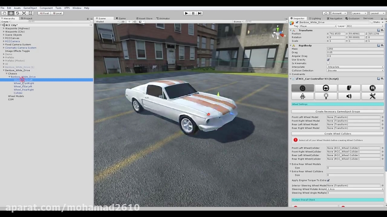The height and width of the screenshot is (217, 387).
Task: Open the sound speaker icon settings
Action: [x=349, y=96]
